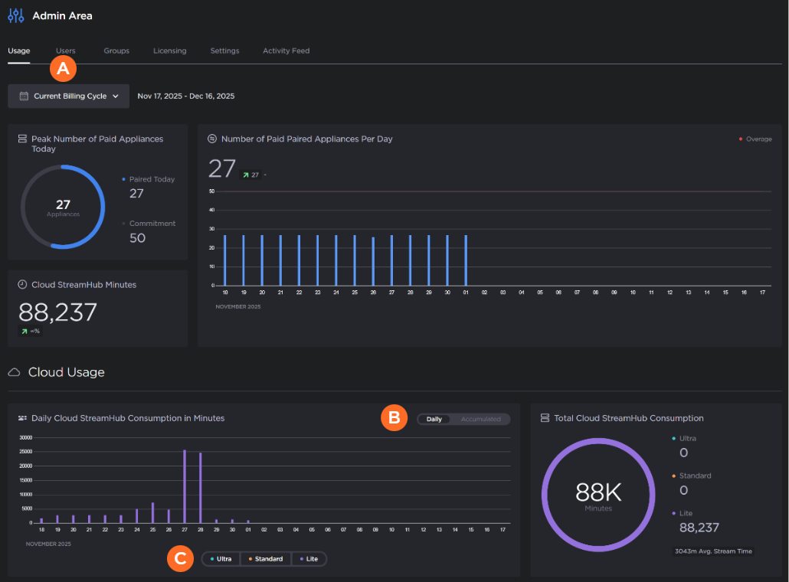Image resolution: width=789 pixels, height=582 pixels.
Task: Click the Total Cloud StreamHub Consumption icon
Action: (545, 418)
